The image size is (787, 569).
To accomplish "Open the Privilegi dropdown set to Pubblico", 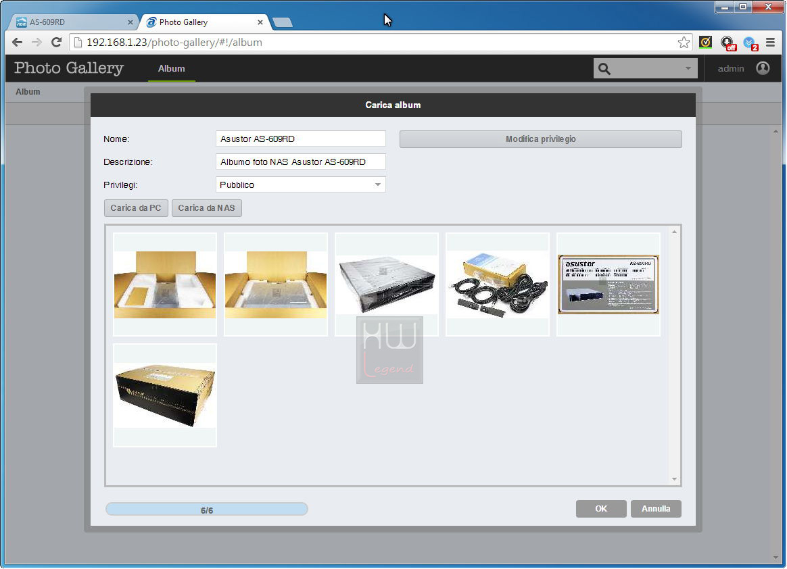I will click(x=301, y=184).
